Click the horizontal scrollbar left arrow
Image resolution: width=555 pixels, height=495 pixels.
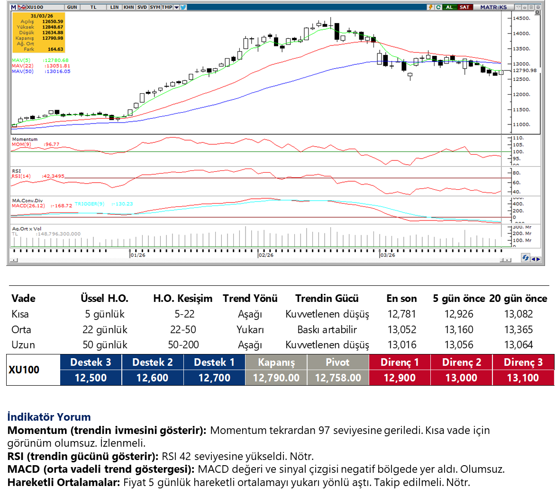(x=14, y=260)
